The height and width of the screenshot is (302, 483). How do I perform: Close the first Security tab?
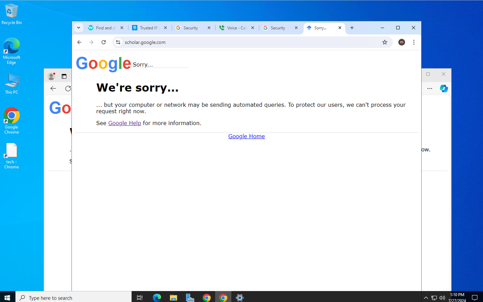point(209,28)
